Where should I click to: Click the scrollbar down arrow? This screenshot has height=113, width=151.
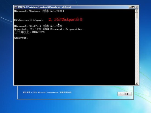(136, 83)
